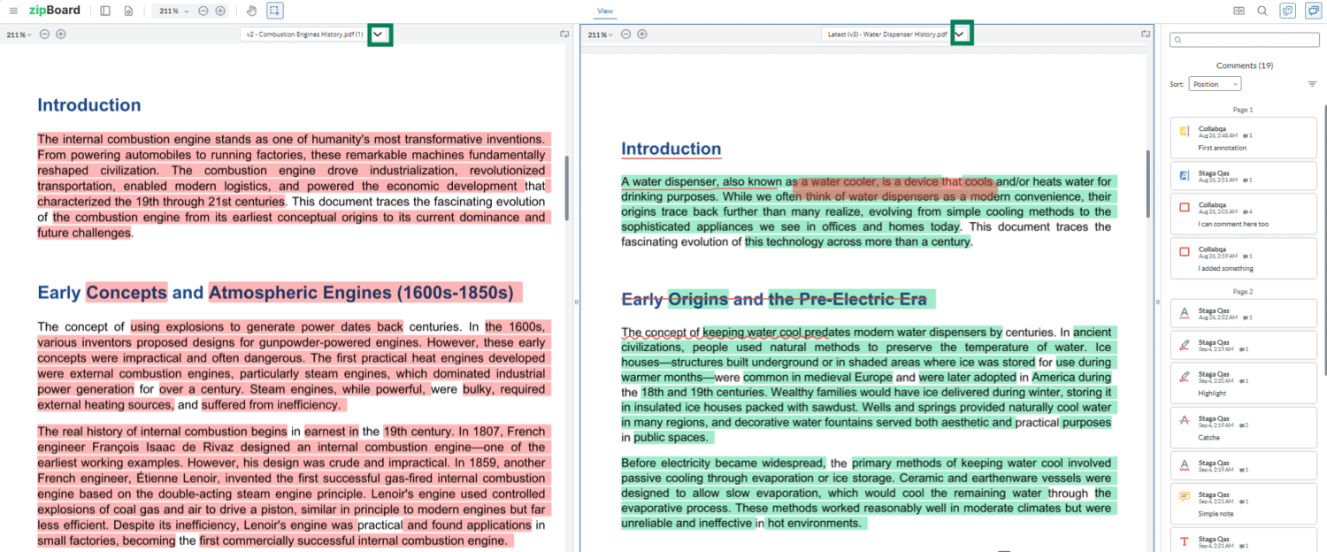Click the rectangle icon on 'I added something' card
This screenshot has height=552, width=1327.
point(1185,251)
